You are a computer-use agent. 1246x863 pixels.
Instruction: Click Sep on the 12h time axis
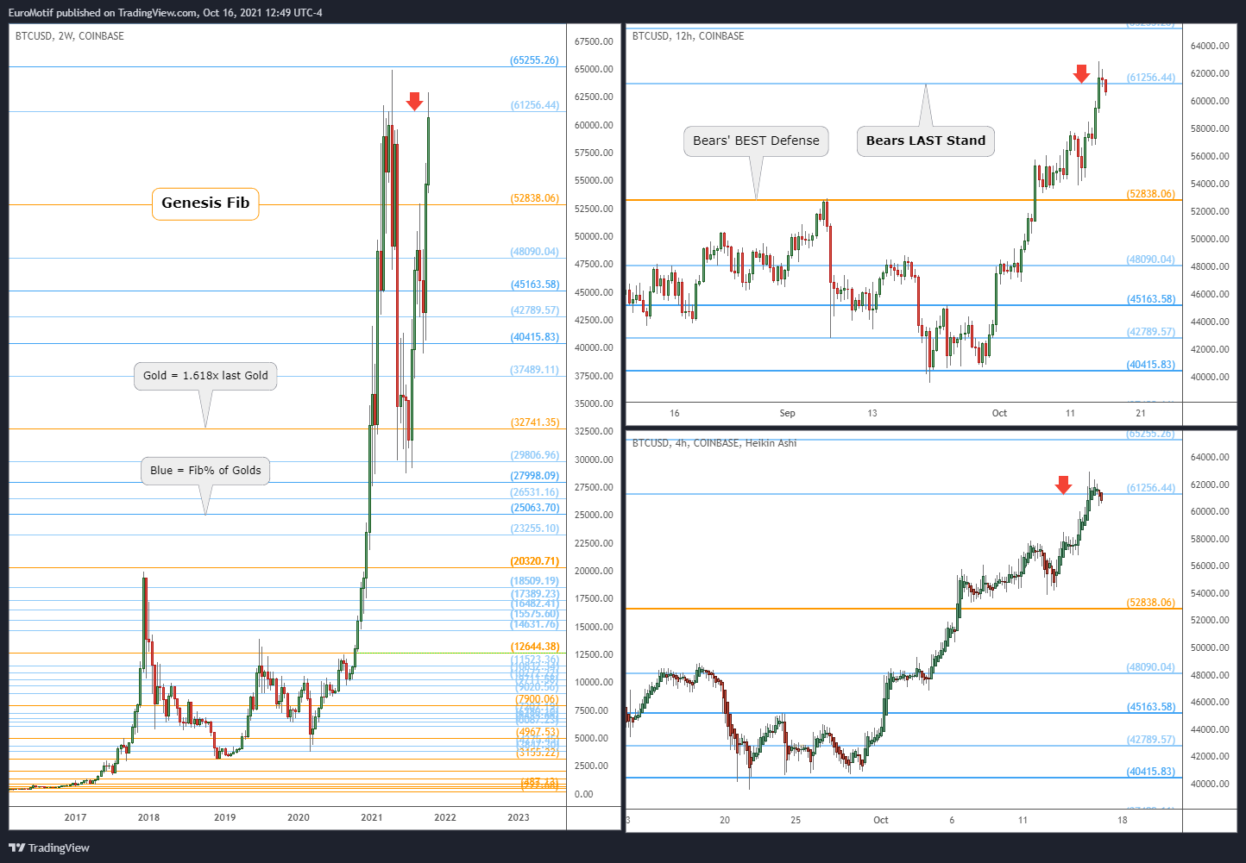[787, 413]
